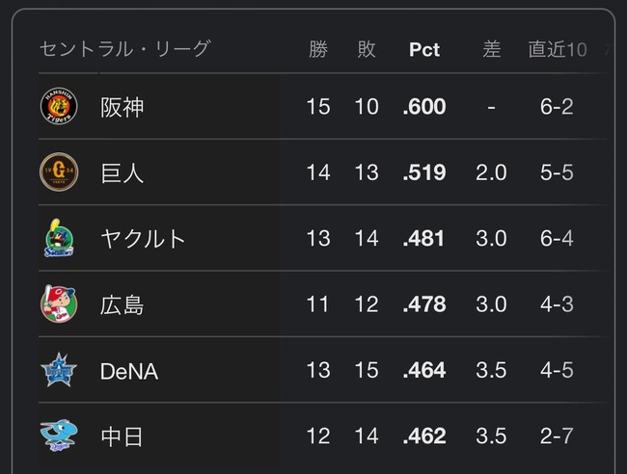This screenshot has height=474, width=627.
Task: Click the Hiroshima Carp team logo
Action: tap(59, 304)
